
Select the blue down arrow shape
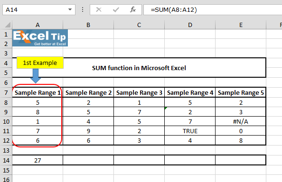click(36, 76)
